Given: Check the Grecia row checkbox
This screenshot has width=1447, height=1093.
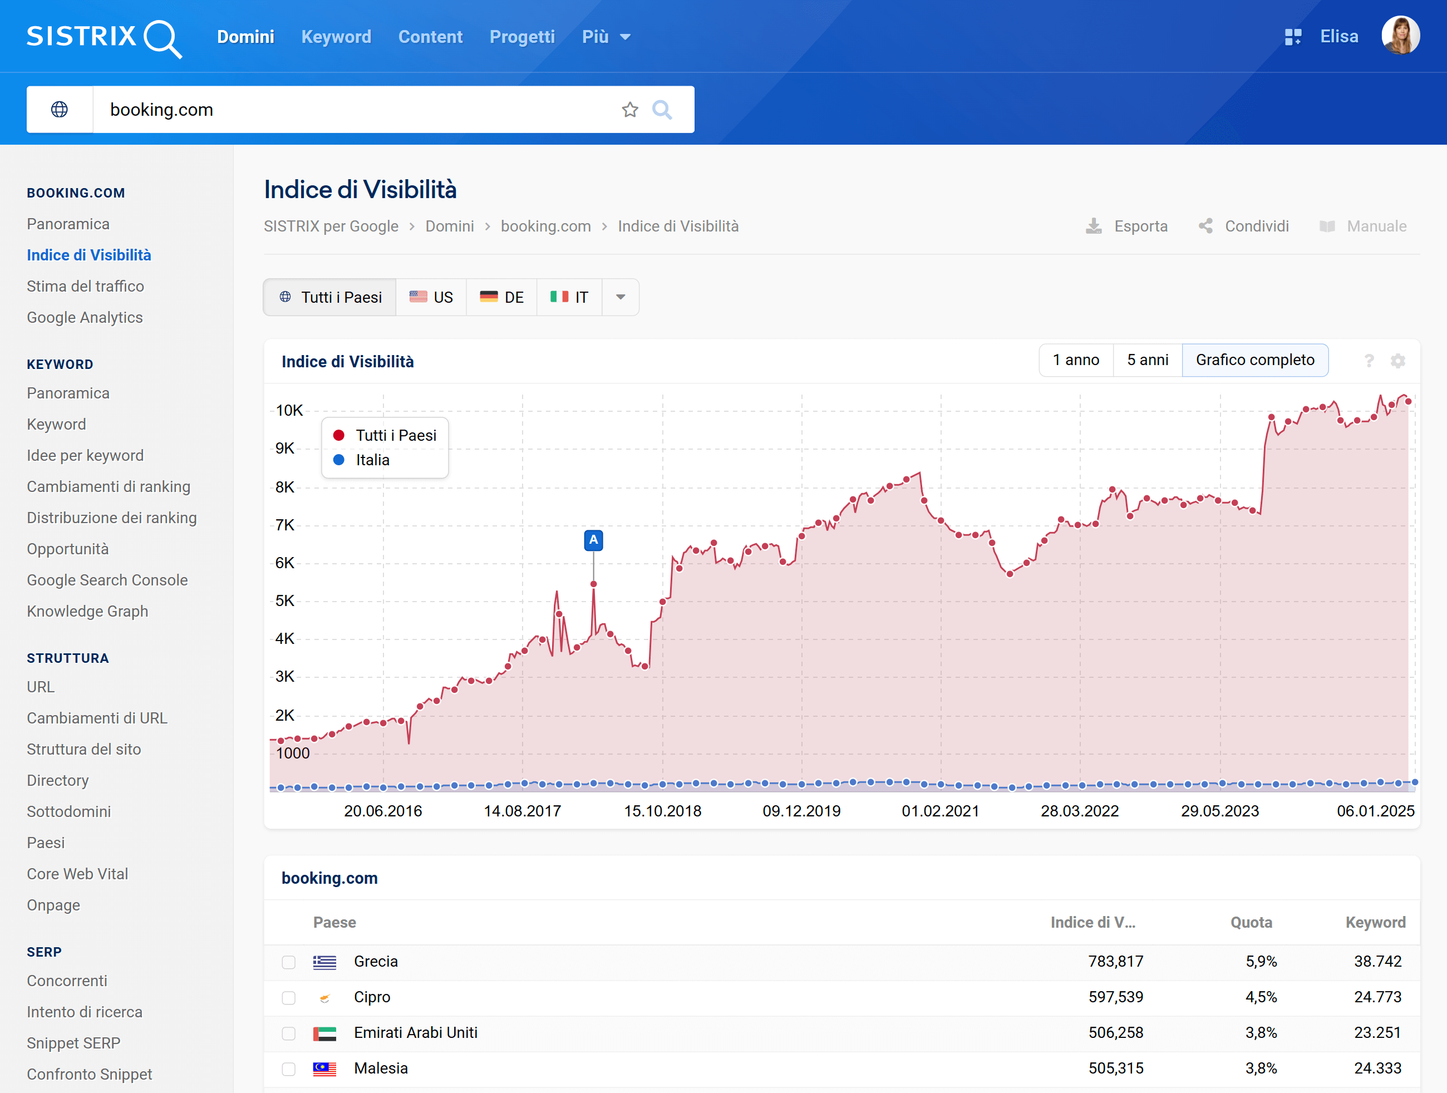Looking at the screenshot, I should click(288, 962).
